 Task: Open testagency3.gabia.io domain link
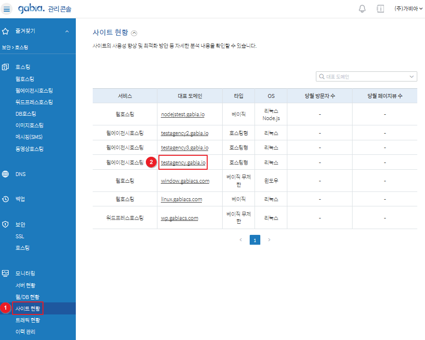pos(184,148)
